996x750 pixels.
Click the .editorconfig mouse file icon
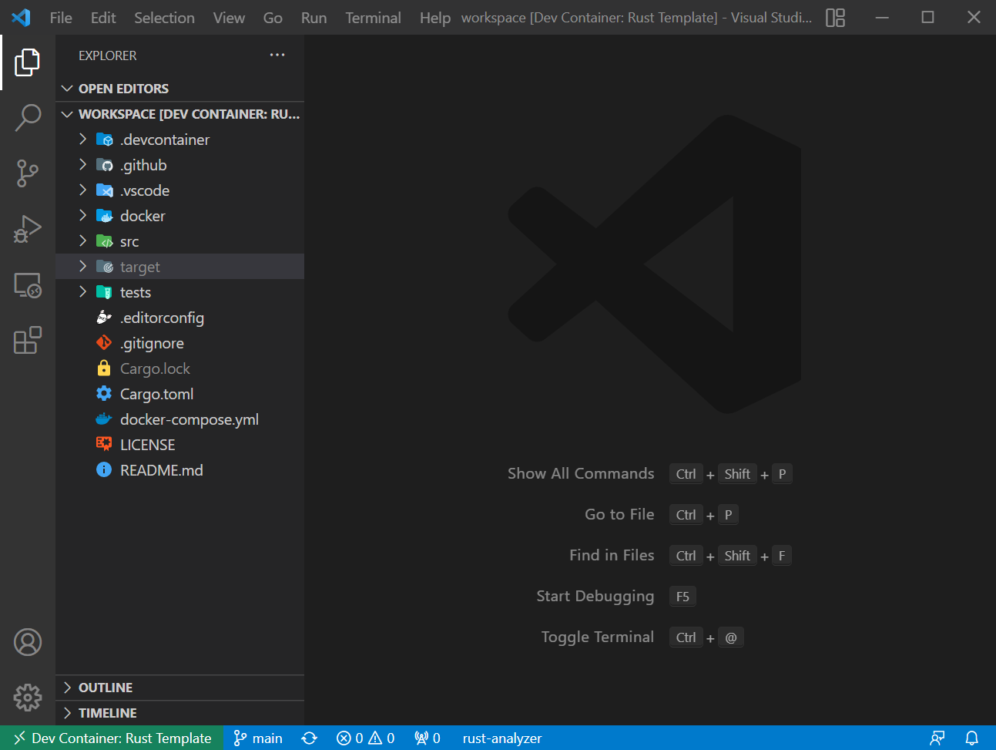tap(104, 318)
